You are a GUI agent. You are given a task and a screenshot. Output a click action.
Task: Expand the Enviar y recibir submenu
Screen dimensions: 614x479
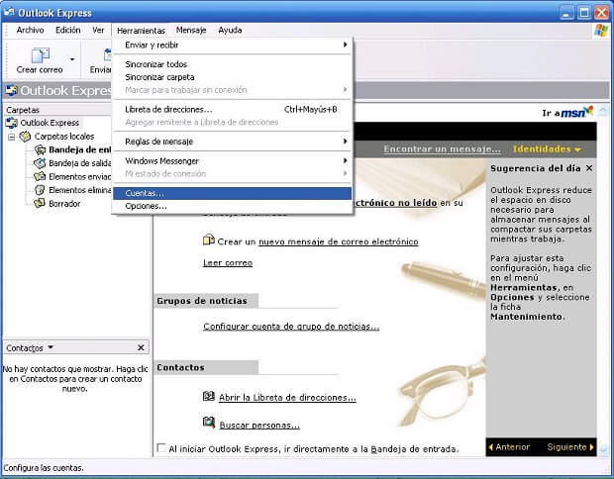click(232, 45)
